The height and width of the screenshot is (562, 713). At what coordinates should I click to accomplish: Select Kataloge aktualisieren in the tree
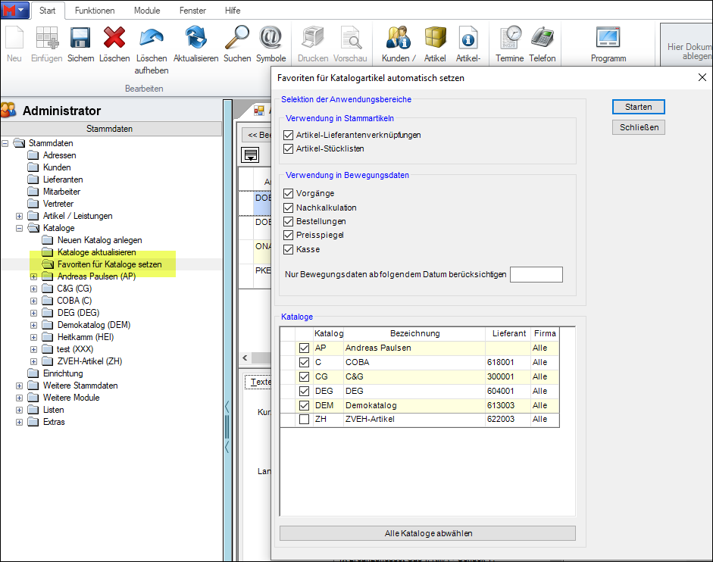[x=96, y=252]
